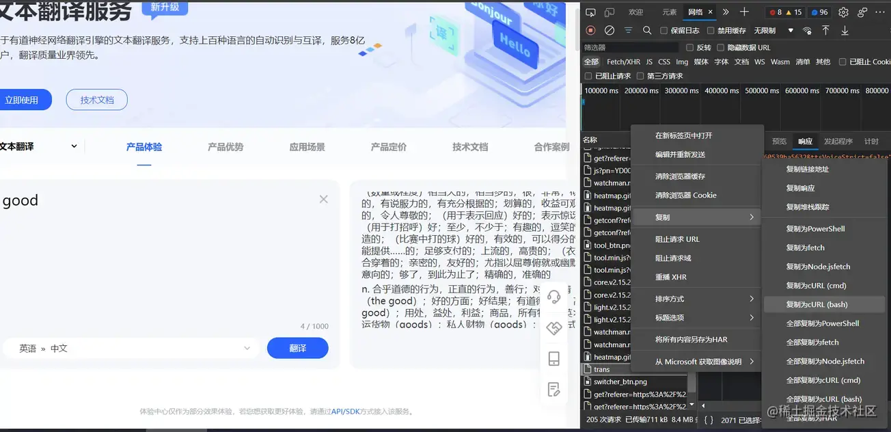The image size is (891, 432).
Task: Open the headset customer service icon
Action: 554,296
